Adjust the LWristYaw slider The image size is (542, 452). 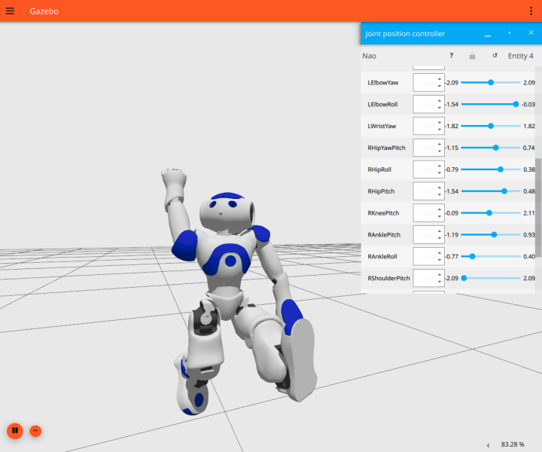click(491, 126)
